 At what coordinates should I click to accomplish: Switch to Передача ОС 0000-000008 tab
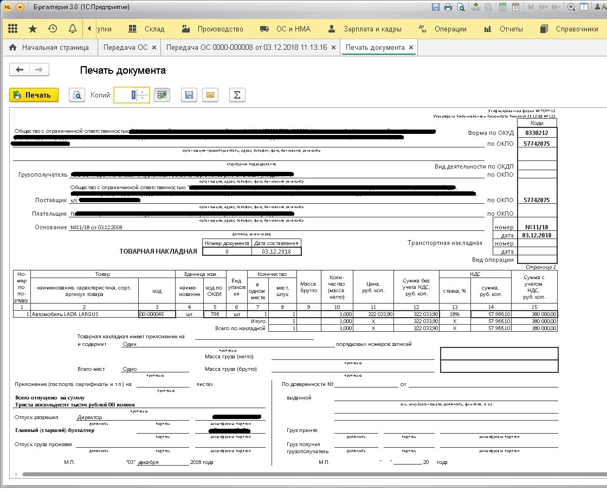tap(246, 47)
